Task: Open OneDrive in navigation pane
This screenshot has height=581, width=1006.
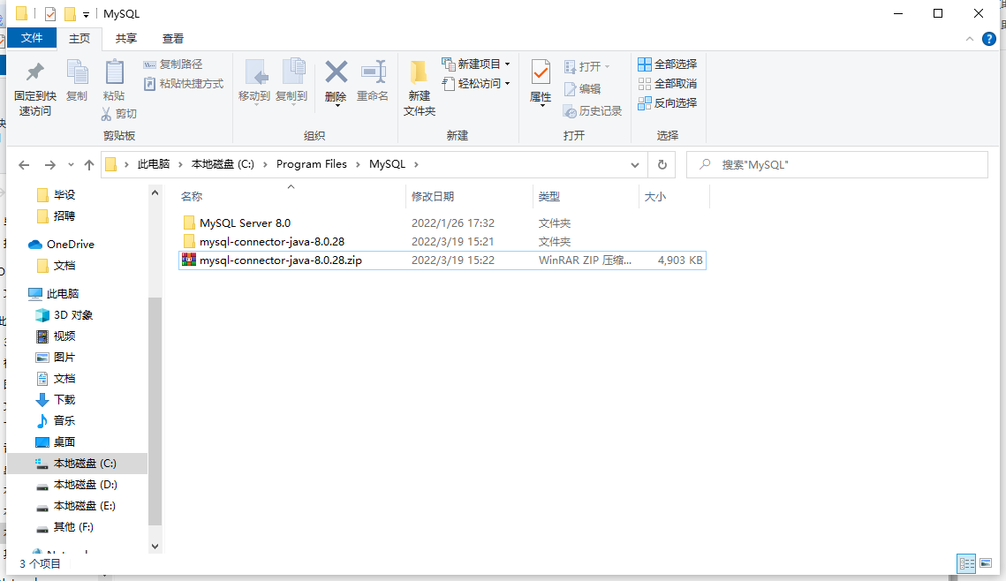Action: (71, 245)
